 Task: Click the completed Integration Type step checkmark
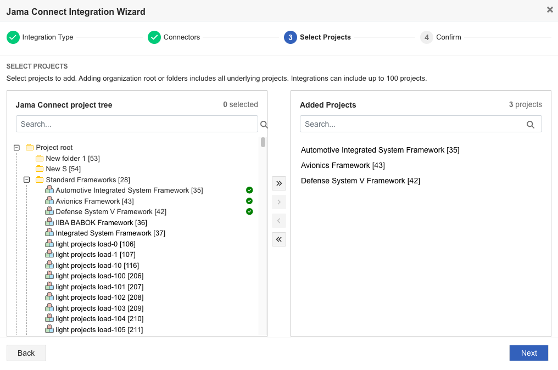point(13,37)
